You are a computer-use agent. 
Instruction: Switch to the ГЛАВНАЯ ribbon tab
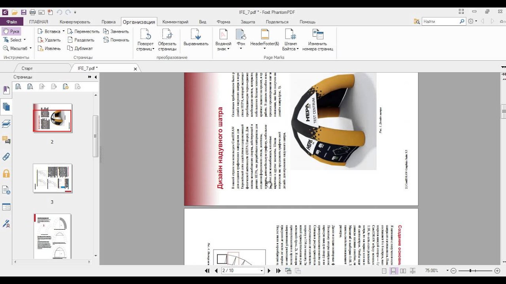[39, 22]
